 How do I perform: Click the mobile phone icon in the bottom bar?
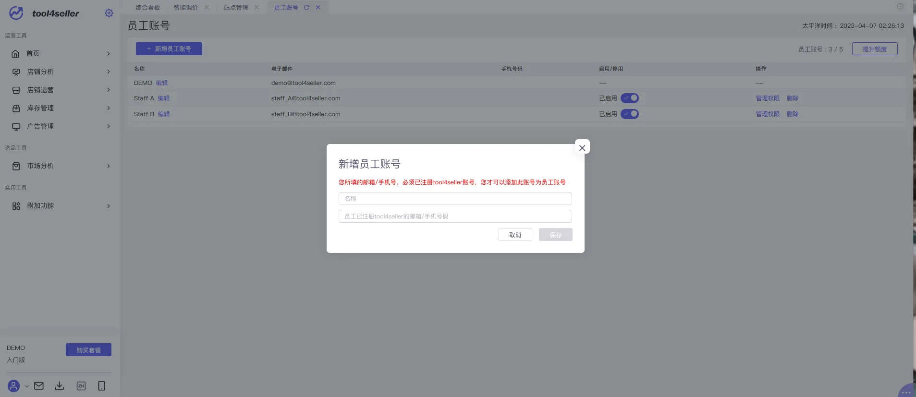click(x=101, y=386)
